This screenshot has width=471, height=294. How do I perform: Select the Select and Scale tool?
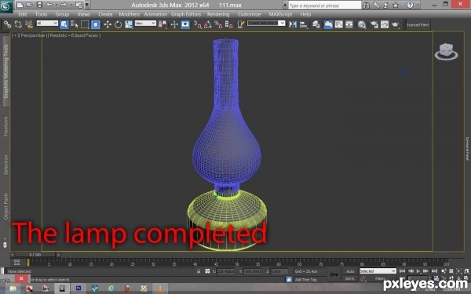(x=129, y=24)
